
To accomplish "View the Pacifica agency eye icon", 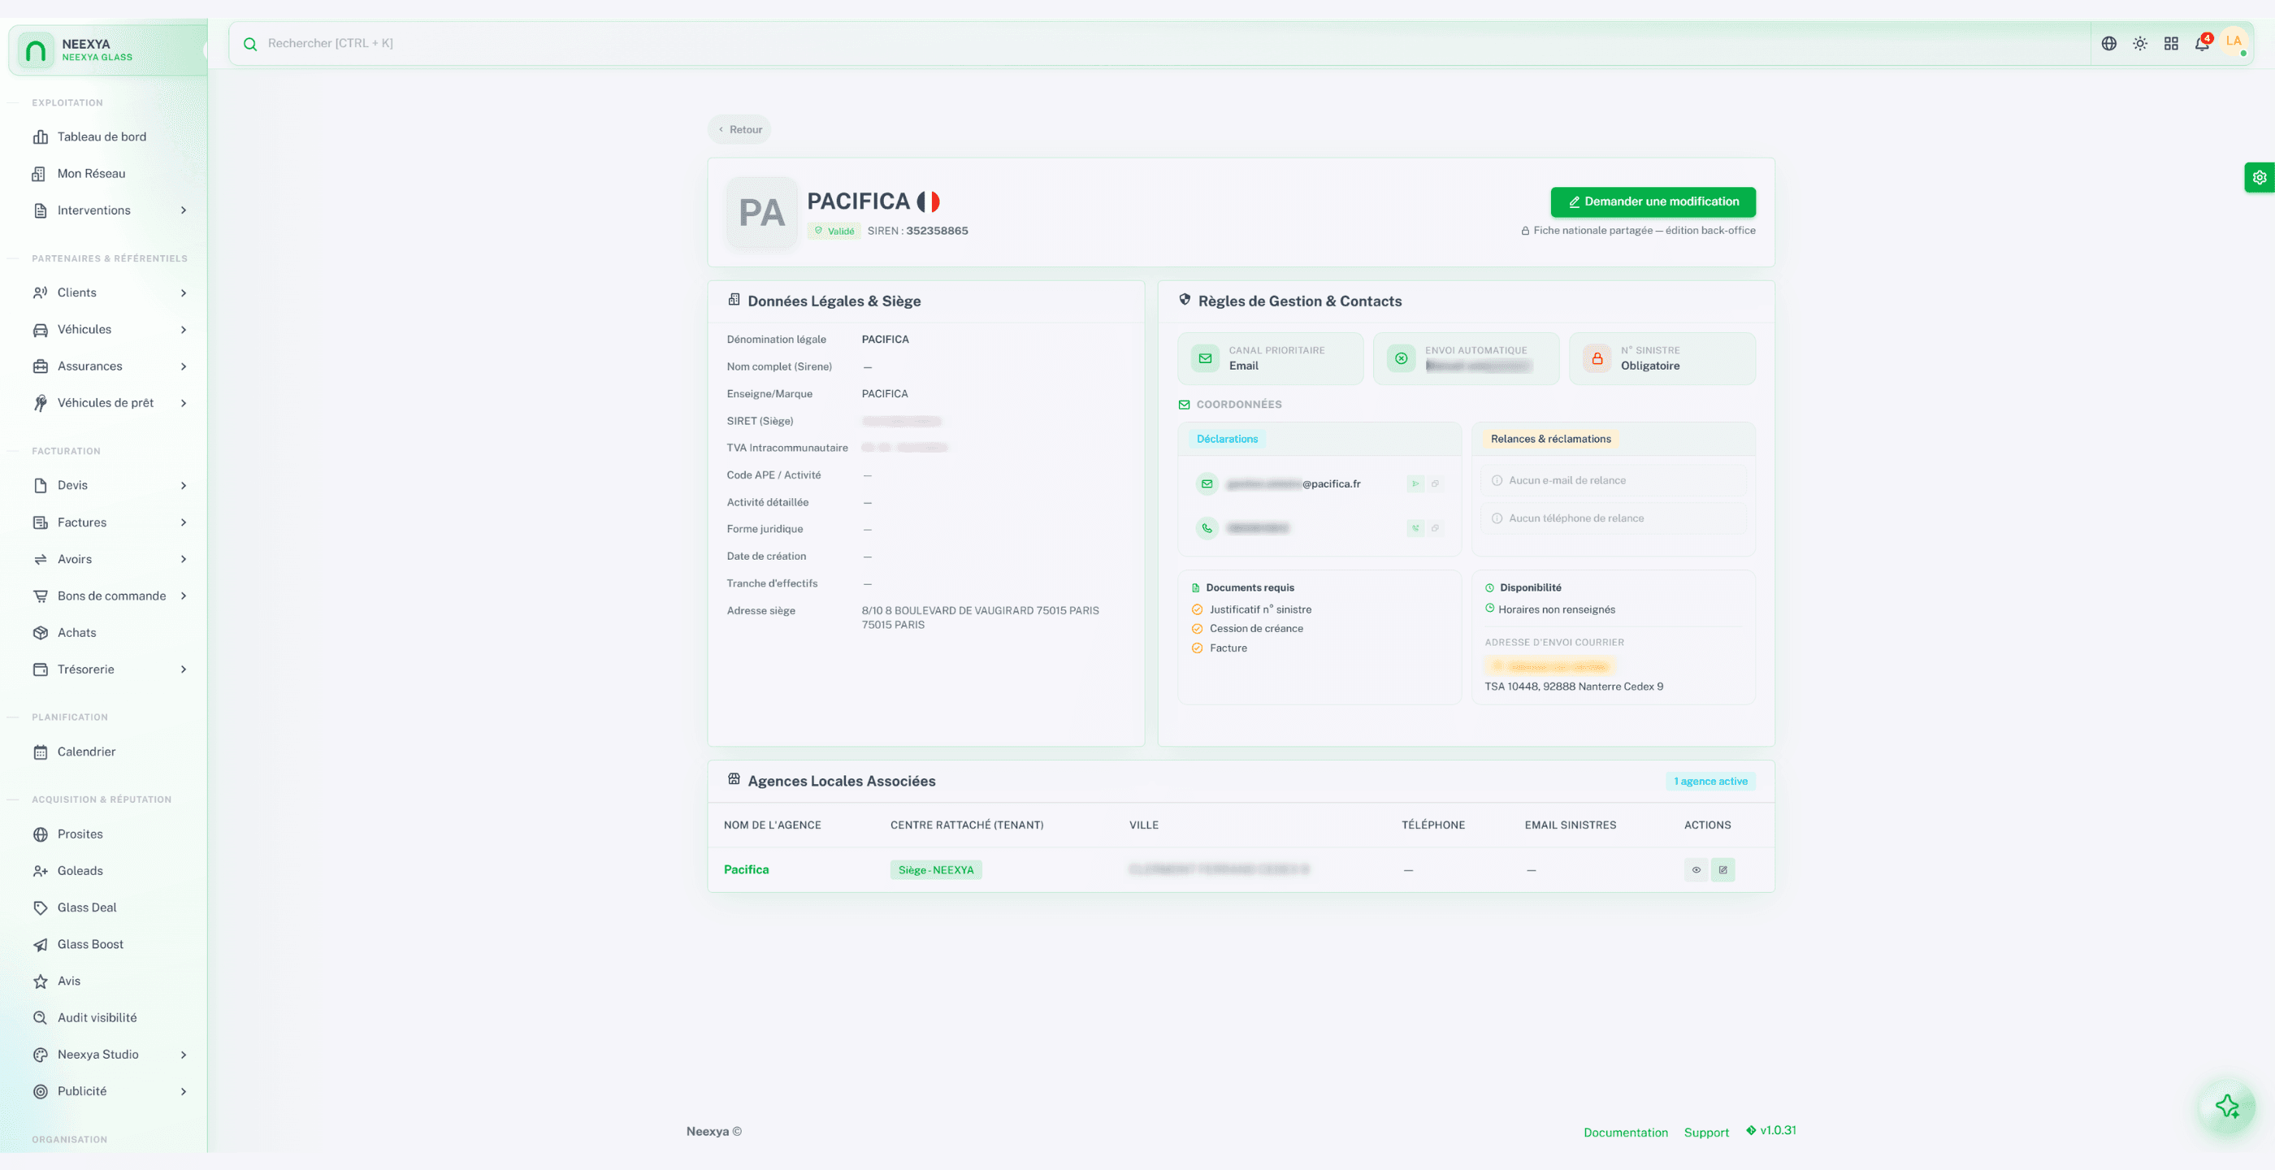I will coord(1696,869).
